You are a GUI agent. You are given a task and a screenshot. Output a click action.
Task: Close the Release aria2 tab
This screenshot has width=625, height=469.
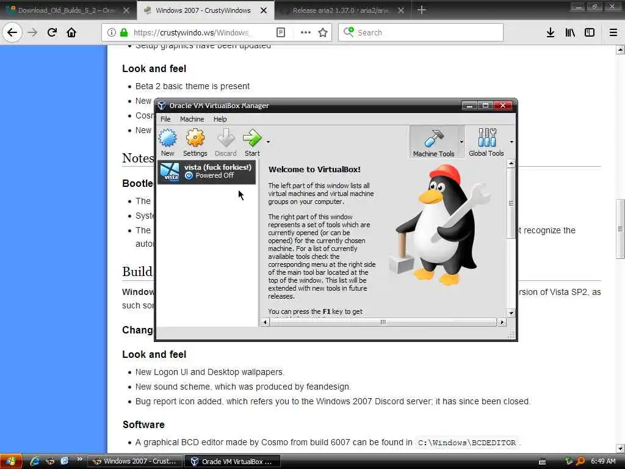(x=401, y=10)
